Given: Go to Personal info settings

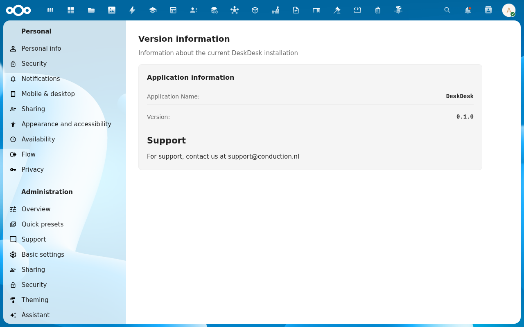Looking at the screenshot, I should point(65,49).
